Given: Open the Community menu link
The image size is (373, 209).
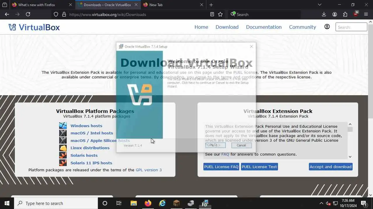Looking at the screenshot, I should point(302,27).
